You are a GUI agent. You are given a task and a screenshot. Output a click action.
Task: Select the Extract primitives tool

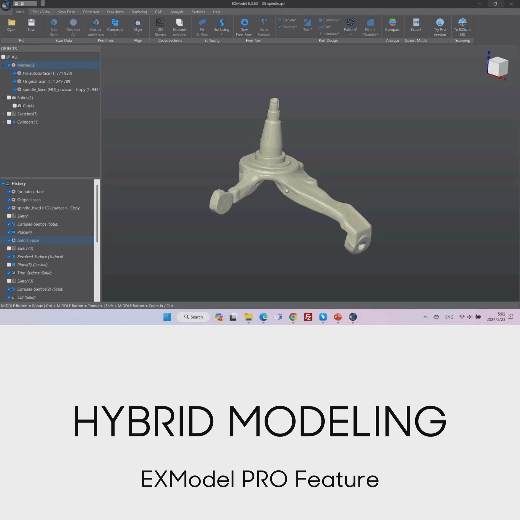tap(96, 23)
